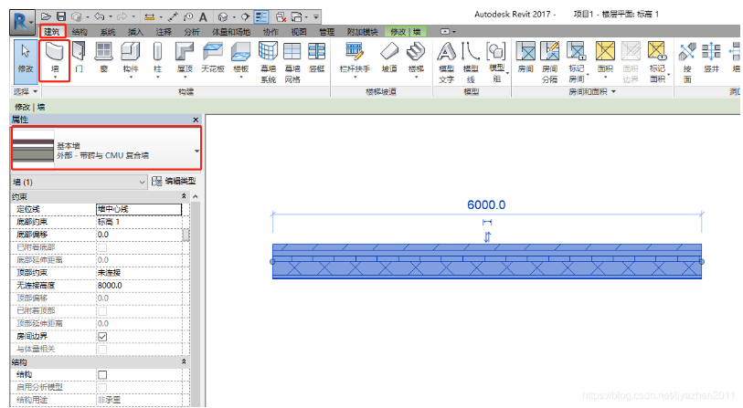Collapse the 约束 properties section
Image resolution: width=743 pixels, height=408 pixels.
185,196
